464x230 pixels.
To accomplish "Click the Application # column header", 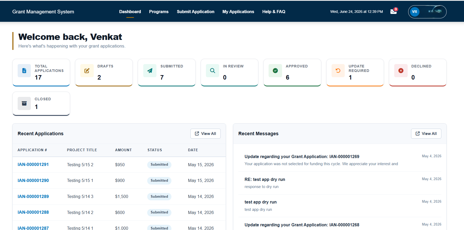I will pos(32,150).
